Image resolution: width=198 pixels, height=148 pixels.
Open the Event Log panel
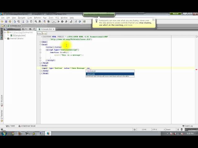tap(187, 126)
